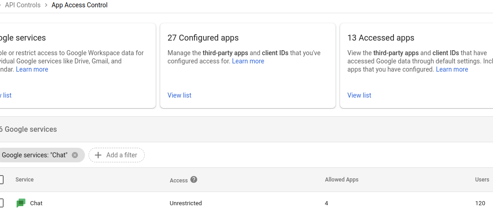Select the Users column header
The width and height of the screenshot is (493, 223).
482,180
